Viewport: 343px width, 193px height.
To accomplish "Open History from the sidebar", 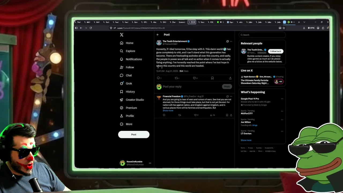I will [127, 92].
